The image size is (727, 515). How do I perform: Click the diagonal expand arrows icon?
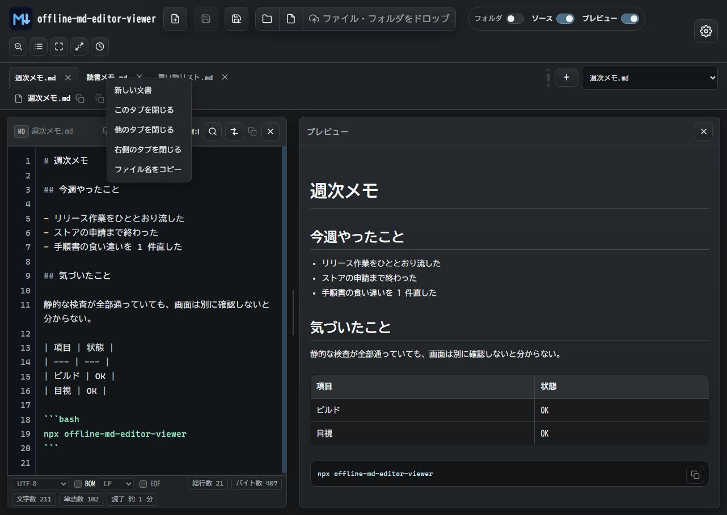[79, 46]
